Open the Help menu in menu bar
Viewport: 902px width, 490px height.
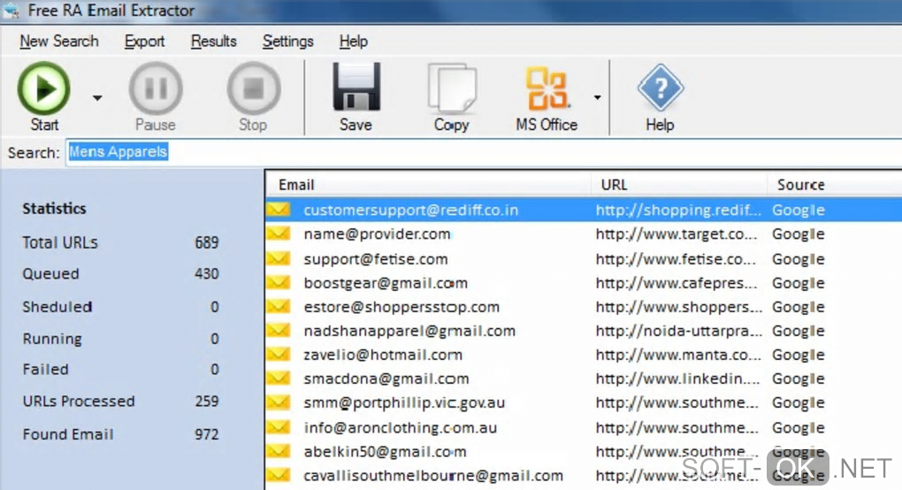[353, 42]
